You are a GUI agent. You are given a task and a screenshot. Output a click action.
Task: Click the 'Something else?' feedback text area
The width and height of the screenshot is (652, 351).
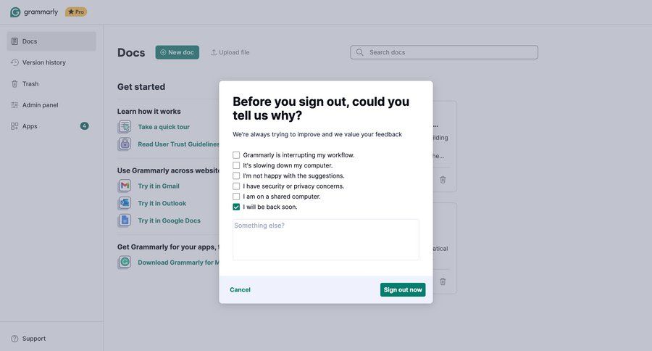click(x=325, y=239)
